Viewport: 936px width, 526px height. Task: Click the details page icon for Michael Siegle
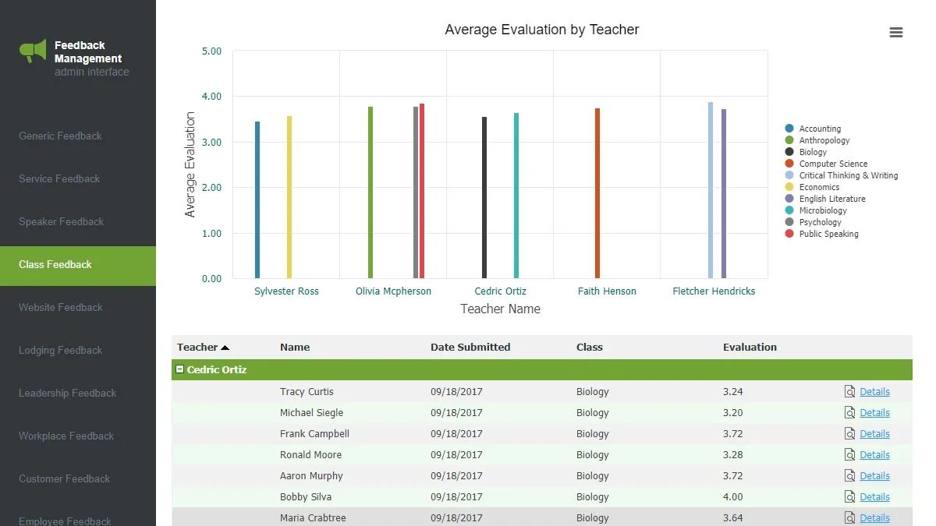click(x=850, y=413)
